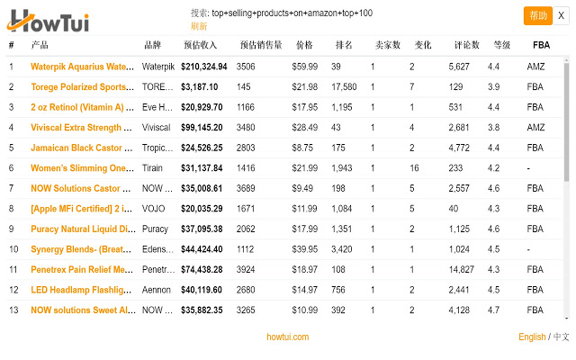Sort by the 预估收入 column header

200,45
